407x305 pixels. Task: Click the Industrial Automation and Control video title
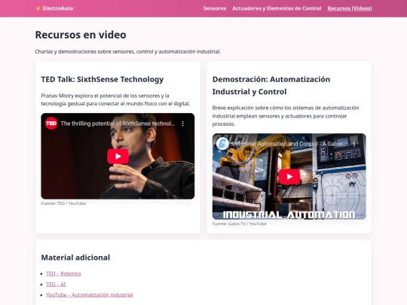tap(287, 144)
